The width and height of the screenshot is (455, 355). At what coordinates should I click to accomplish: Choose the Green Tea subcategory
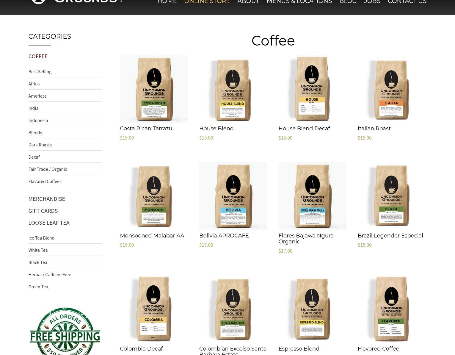click(x=38, y=287)
